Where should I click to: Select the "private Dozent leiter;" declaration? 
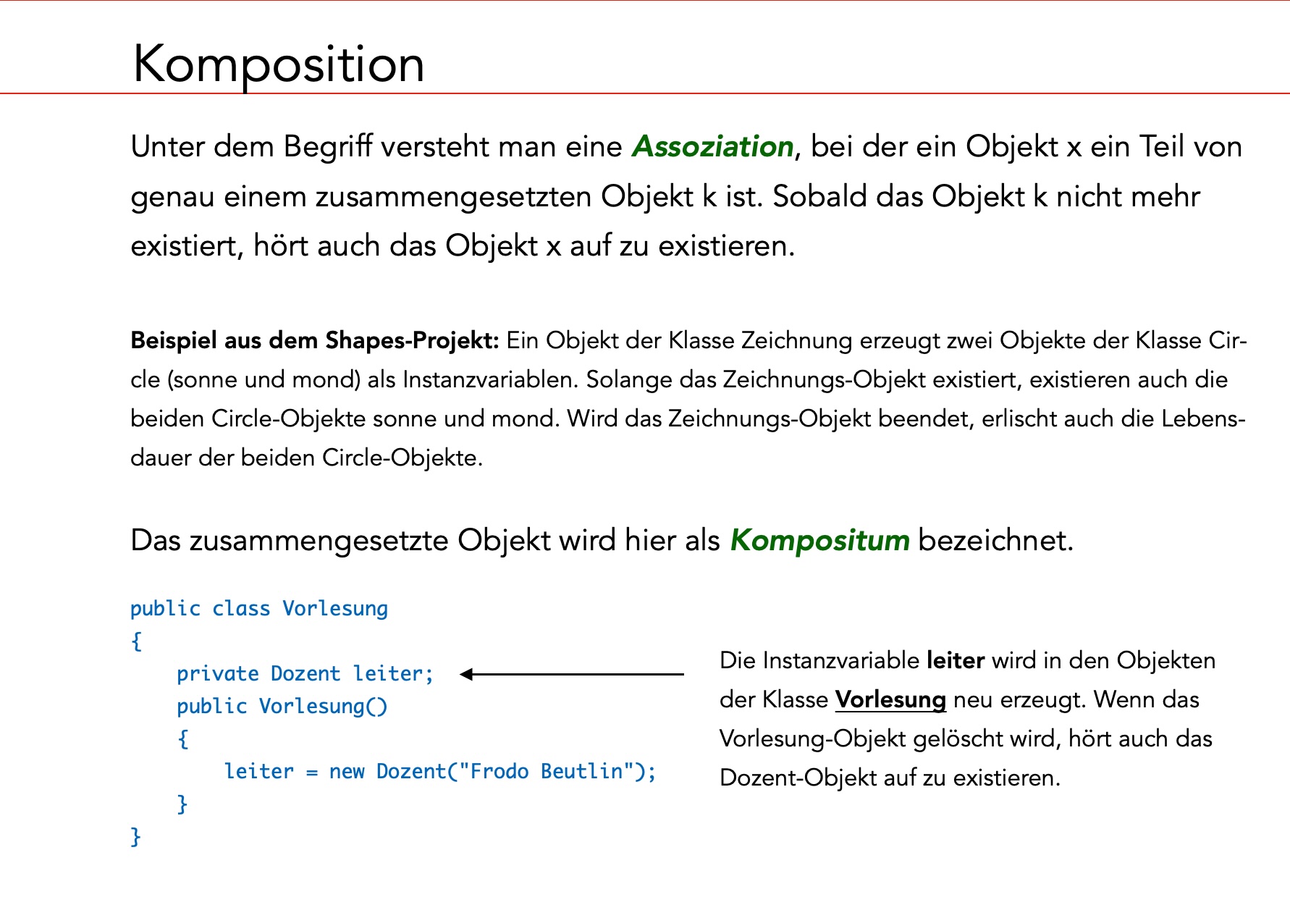point(305,674)
